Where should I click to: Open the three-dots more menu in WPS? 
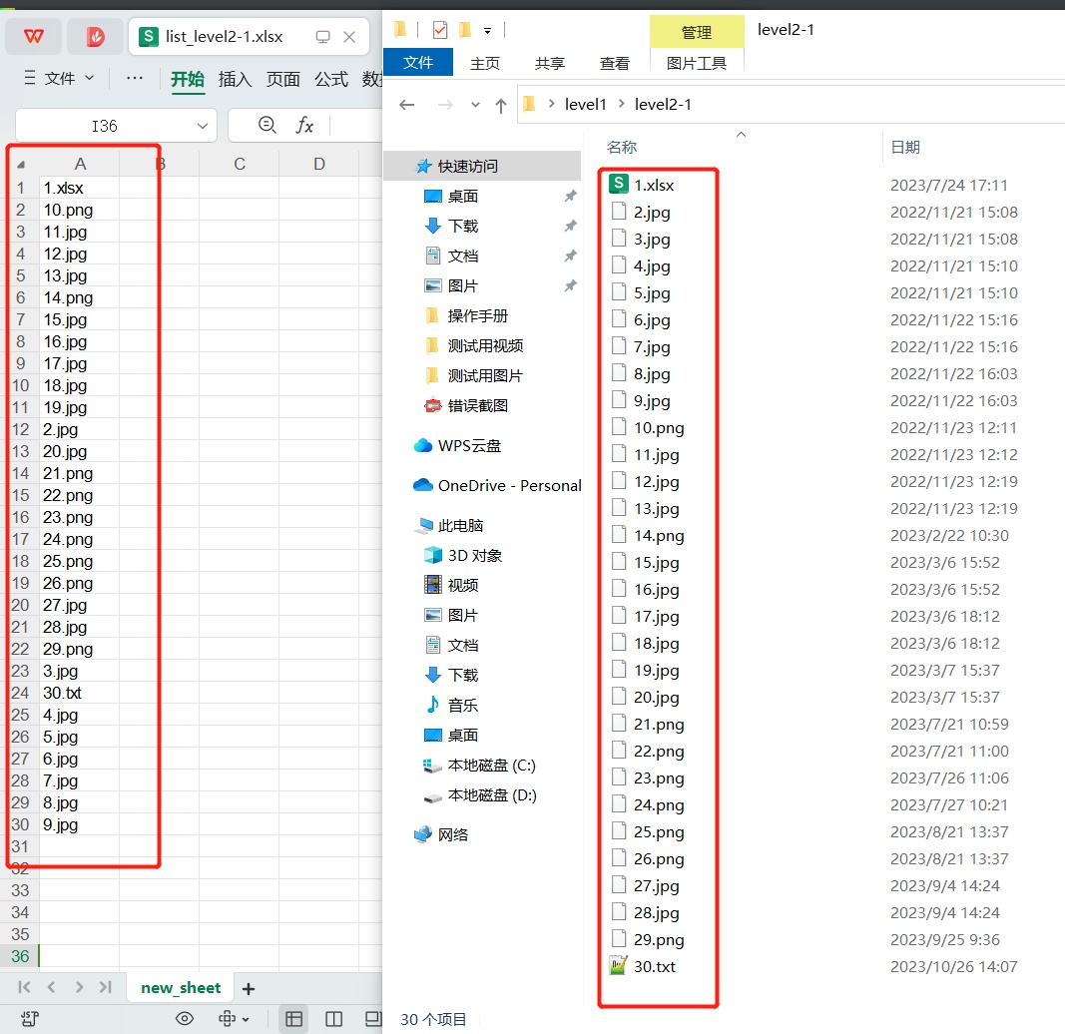pyautogui.click(x=135, y=78)
